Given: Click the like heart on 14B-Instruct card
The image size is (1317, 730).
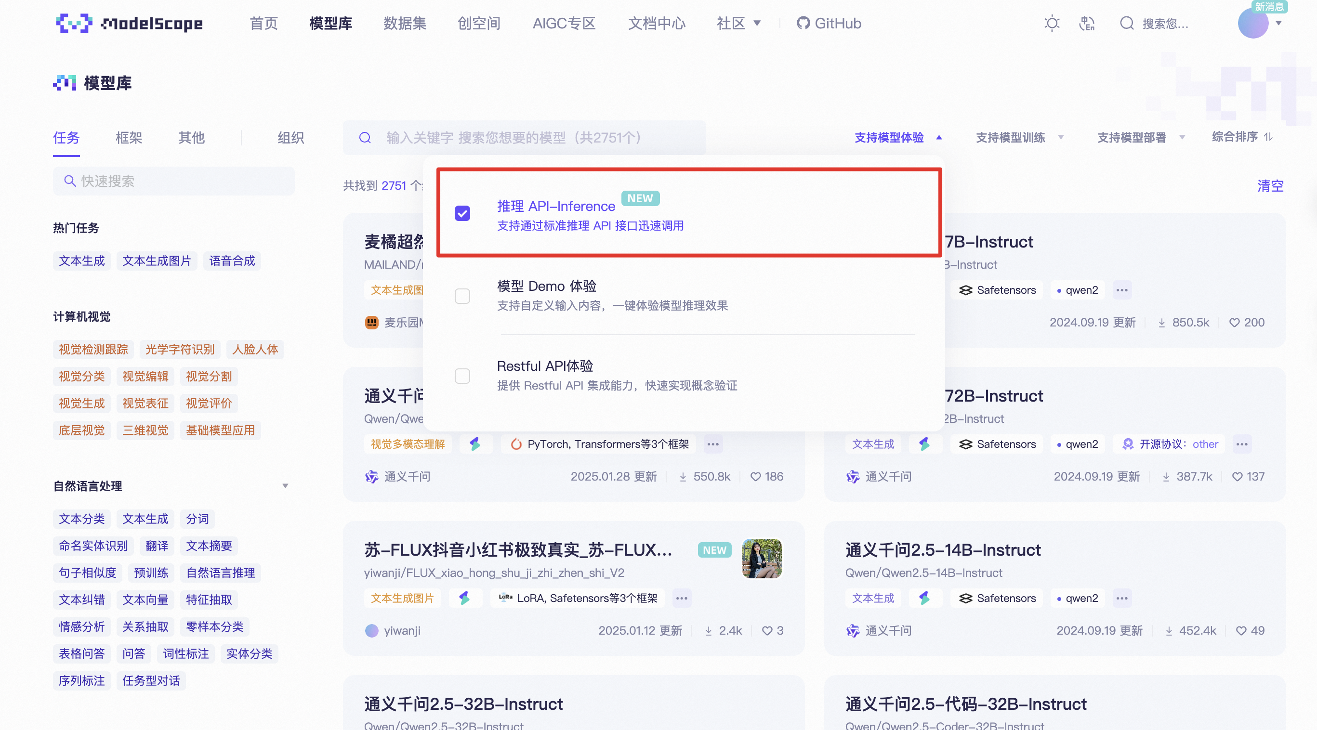Looking at the screenshot, I should 1241,631.
